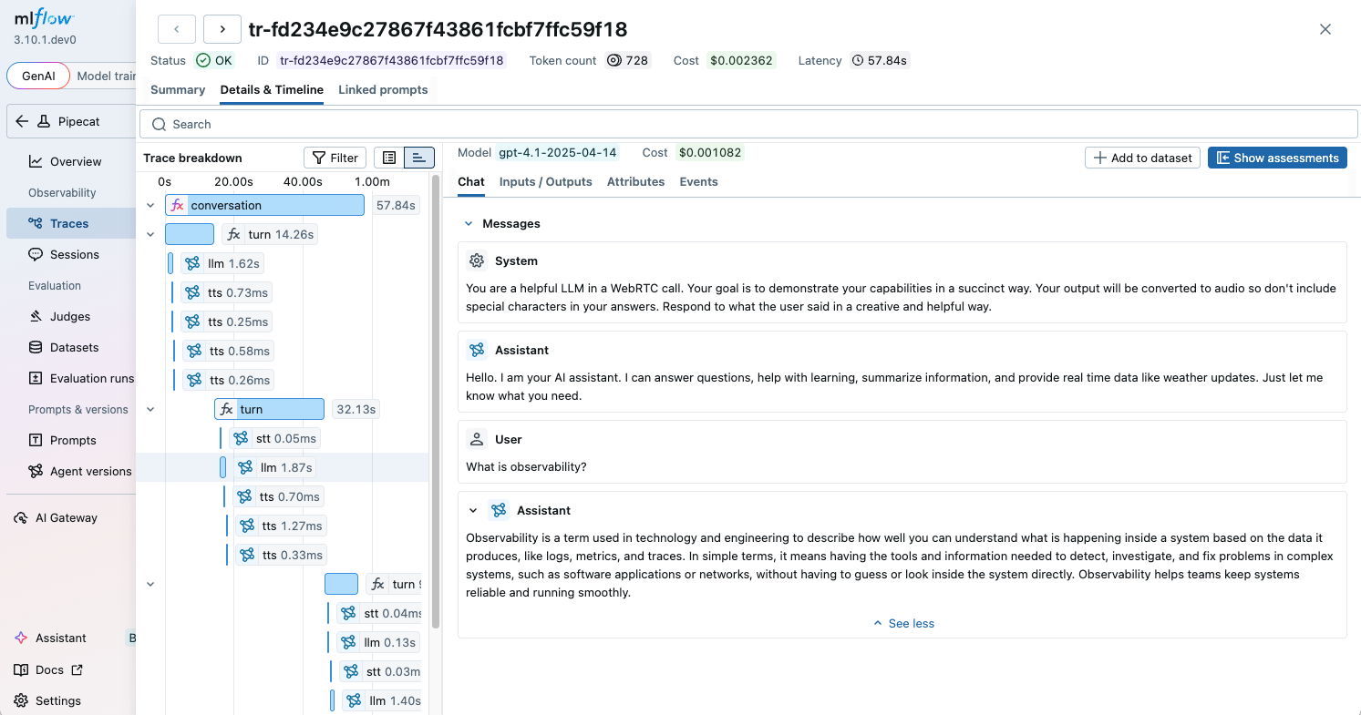Close the trace details panel
This screenshot has width=1361, height=715.
1325,29
